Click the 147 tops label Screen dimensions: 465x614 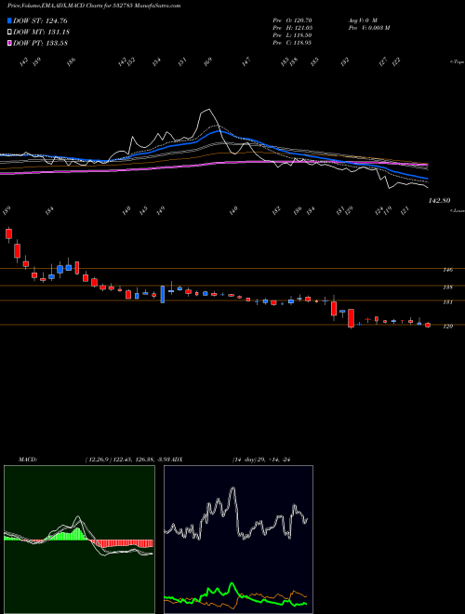point(246,62)
